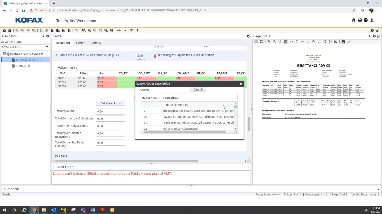This screenshot has height=214, width=382.
Task: Select the fit-to-width icon in viewer toolbar
Action: (x=291, y=42)
